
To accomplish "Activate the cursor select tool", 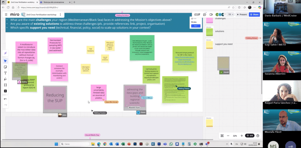I will point(5,61).
